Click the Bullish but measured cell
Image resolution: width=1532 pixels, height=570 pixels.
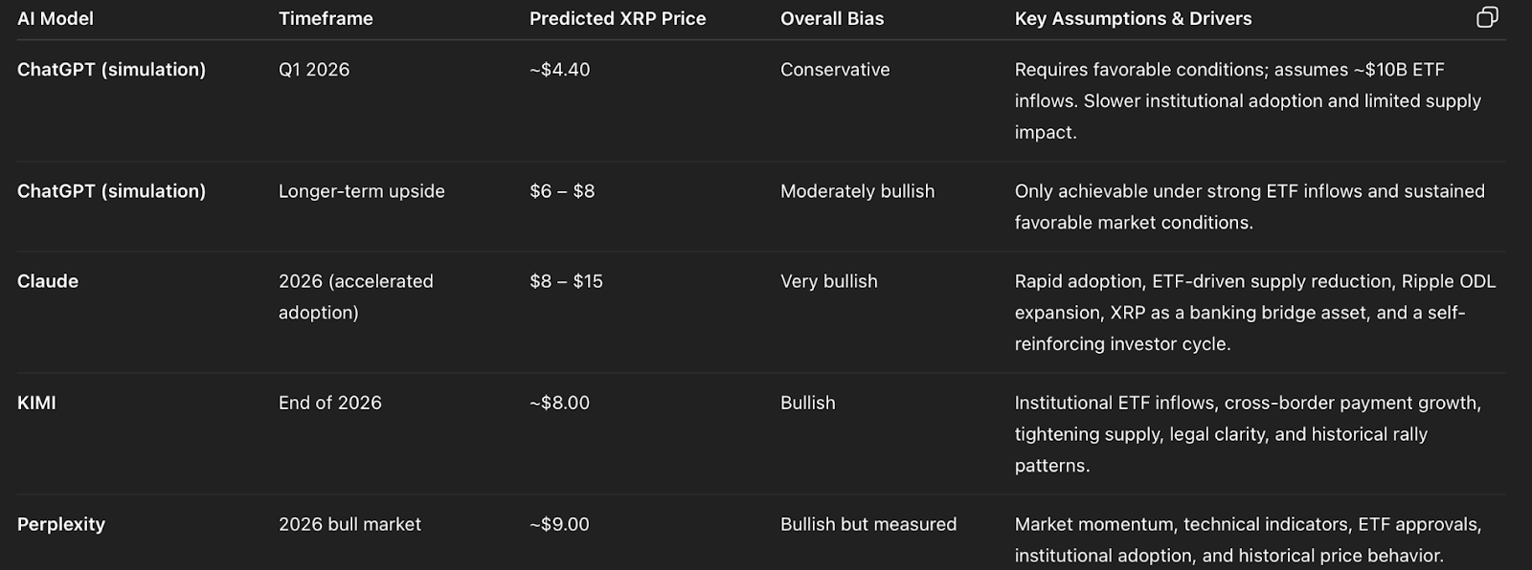point(868,524)
